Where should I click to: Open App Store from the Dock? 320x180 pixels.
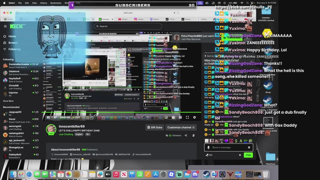(155, 174)
